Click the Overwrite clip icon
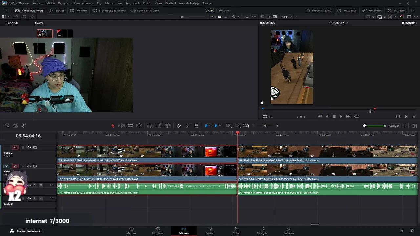Screen dimensions: 420x236 point(159,126)
